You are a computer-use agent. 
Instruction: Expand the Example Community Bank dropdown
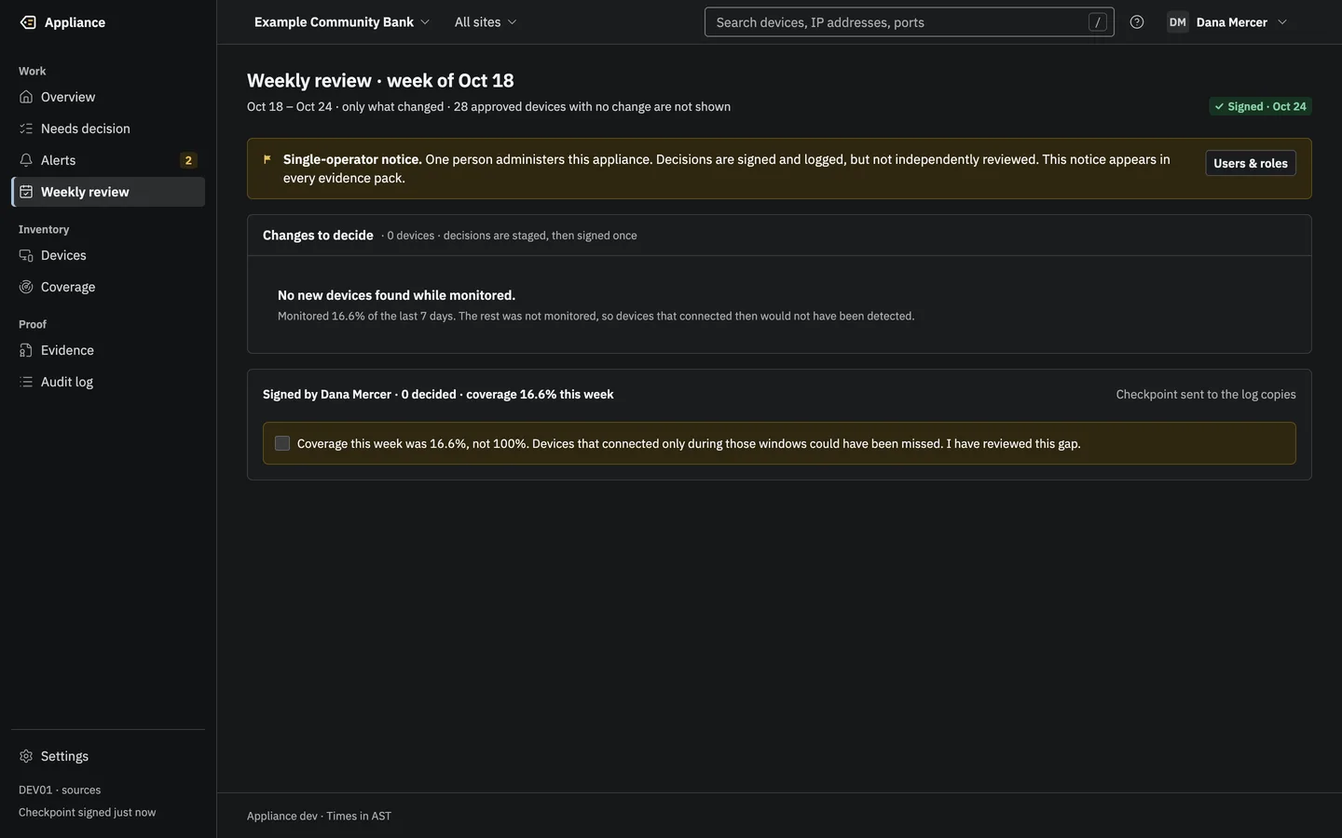[342, 22]
